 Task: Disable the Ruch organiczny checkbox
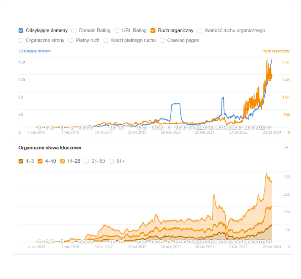pos(153,30)
